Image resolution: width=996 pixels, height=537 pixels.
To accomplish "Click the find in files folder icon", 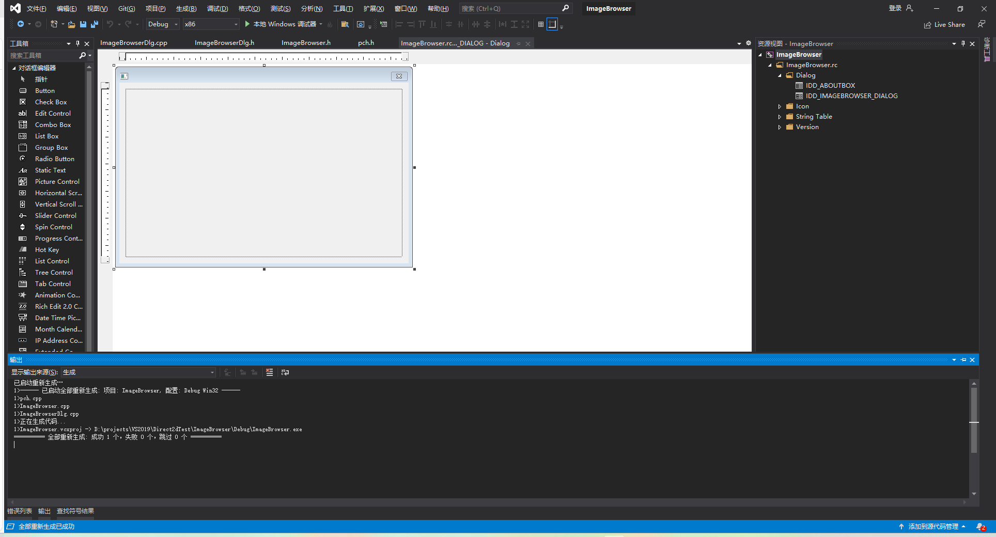I will coord(345,24).
